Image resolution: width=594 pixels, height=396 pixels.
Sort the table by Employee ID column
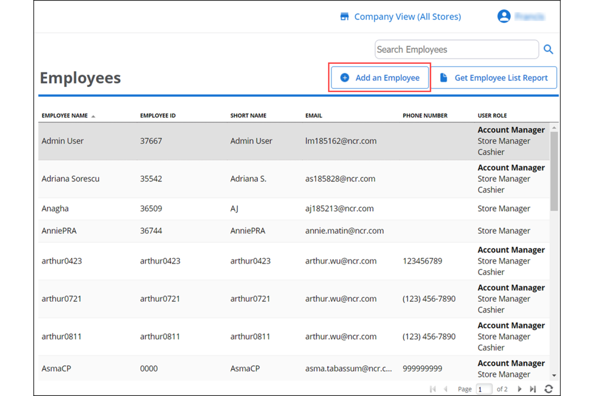(158, 115)
